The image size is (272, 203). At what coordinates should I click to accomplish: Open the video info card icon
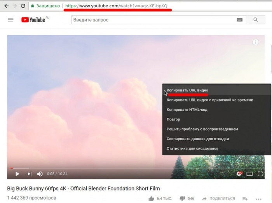(x=256, y=42)
